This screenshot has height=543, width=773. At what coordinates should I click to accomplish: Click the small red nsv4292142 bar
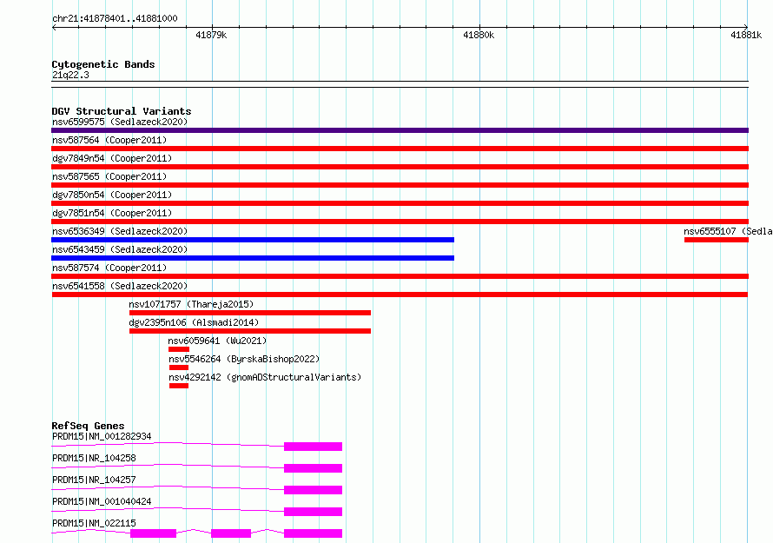(179, 386)
